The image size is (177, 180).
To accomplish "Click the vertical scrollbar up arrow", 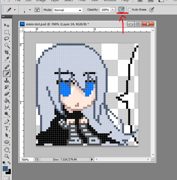I will pyautogui.click(x=153, y=30).
